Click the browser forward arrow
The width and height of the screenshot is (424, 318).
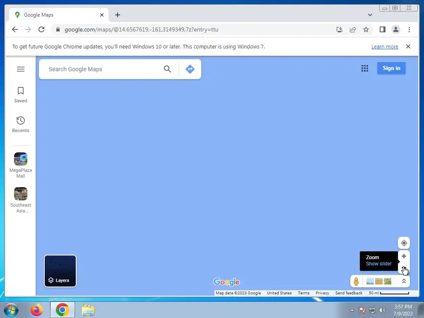(x=28, y=29)
